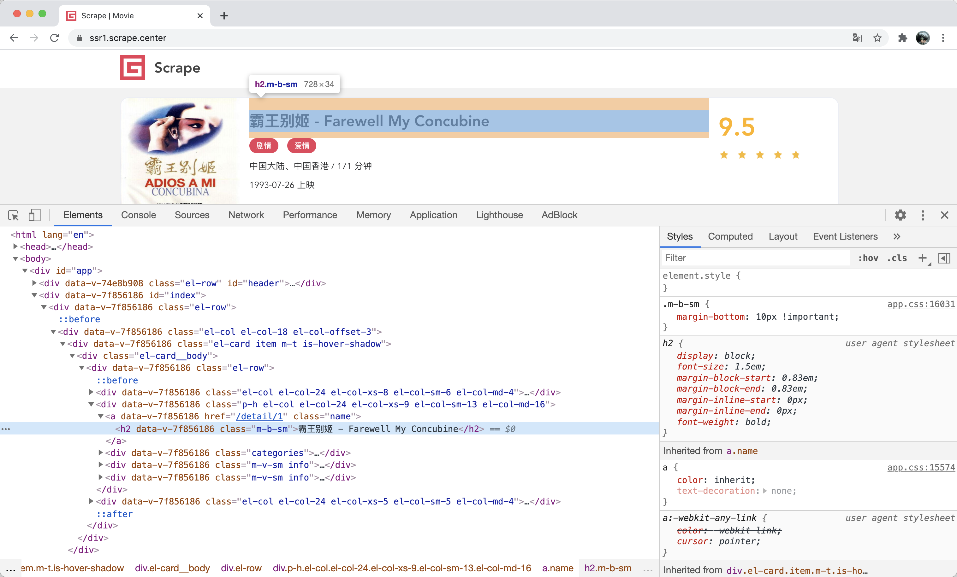Collapse the body element node
957x577 pixels.
tap(15, 259)
